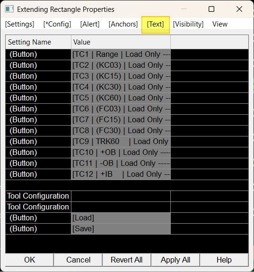Apply All changes
The height and width of the screenshot is (272, 254).
(x=175, y=260)
